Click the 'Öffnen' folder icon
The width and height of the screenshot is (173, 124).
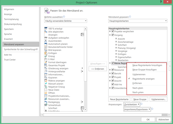click(x=46, y=93)
